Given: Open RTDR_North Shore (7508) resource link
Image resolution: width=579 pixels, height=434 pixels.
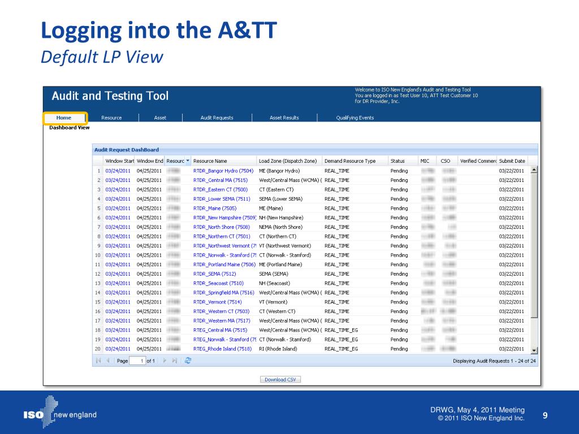Looking at the screenshot, I should (x=222, y=227).
